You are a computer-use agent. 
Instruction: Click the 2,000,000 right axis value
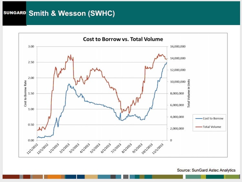coord(177,129)
